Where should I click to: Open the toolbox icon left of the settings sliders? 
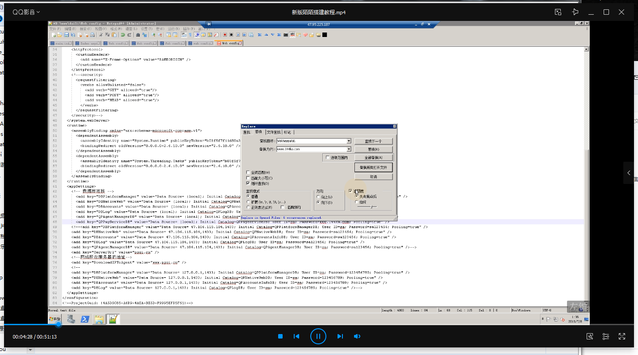[590, 336]
